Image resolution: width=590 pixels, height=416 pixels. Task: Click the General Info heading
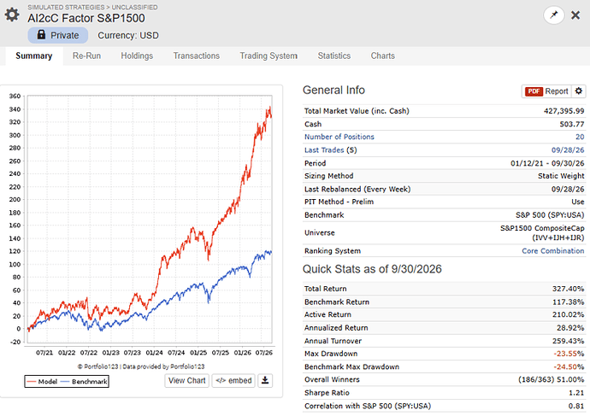click(333, 91)
